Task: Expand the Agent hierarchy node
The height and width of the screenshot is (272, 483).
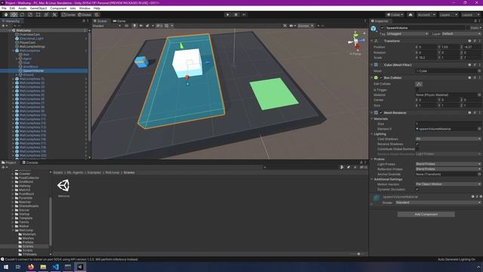Action: pyautogui.click(x=17, y=59)
